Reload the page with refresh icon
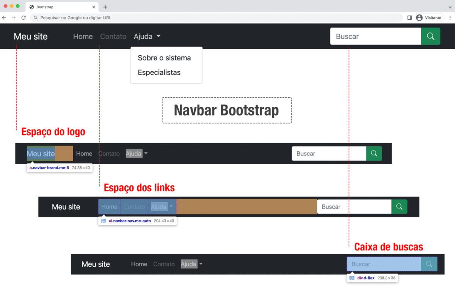 pos(24,17)
